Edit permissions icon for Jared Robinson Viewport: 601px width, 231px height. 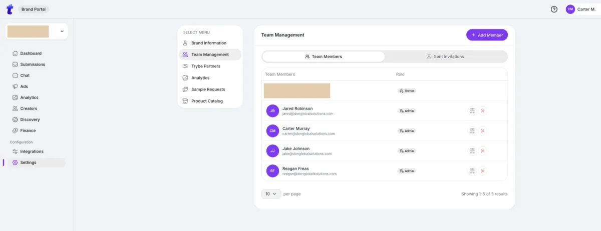click(x=472, y=111)
